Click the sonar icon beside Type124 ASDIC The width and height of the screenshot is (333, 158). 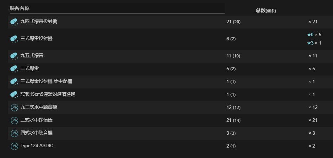(x=14, y=146)
